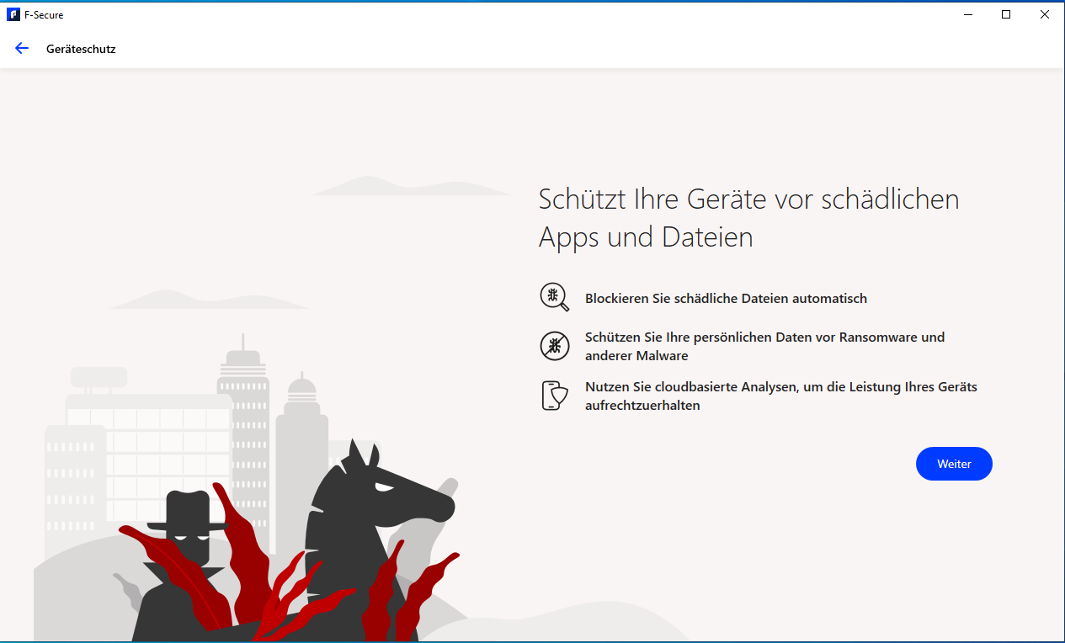This screenshot has width=1065, height=643.
Task: Click the phone with shield icon
Action: pos(551,396)
